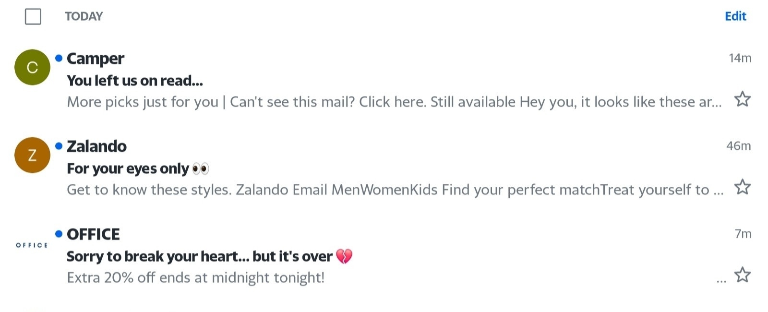Click the OFFICE logo avatar
The image size is (768, 312).
32,245
